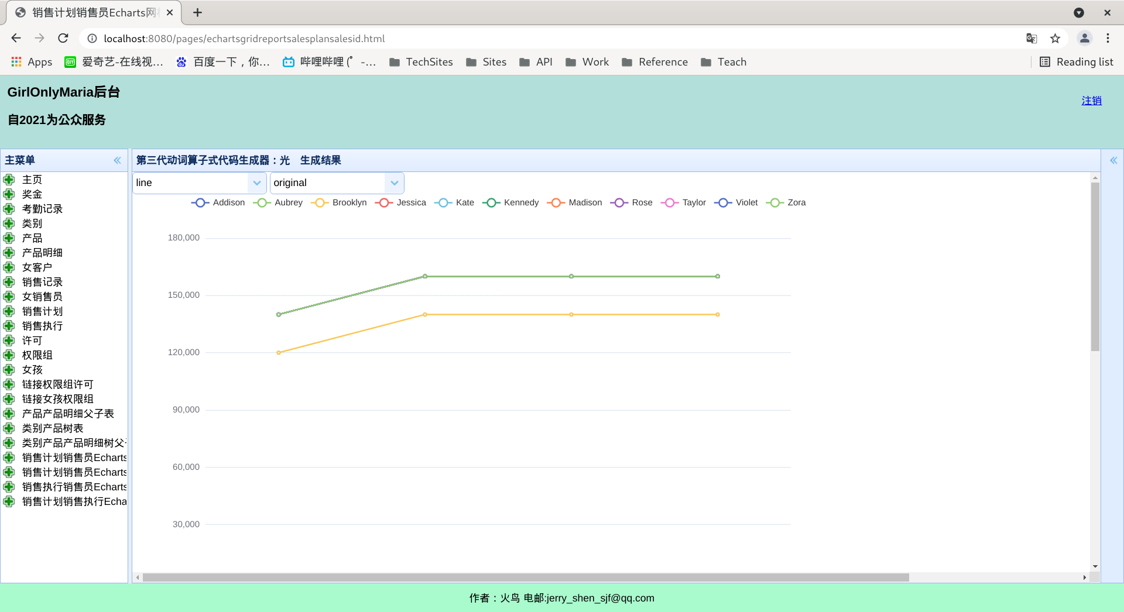Open the chart type 'line' dropdown arrow
The width and height of the screenshot is (1124, 612).
256,183
